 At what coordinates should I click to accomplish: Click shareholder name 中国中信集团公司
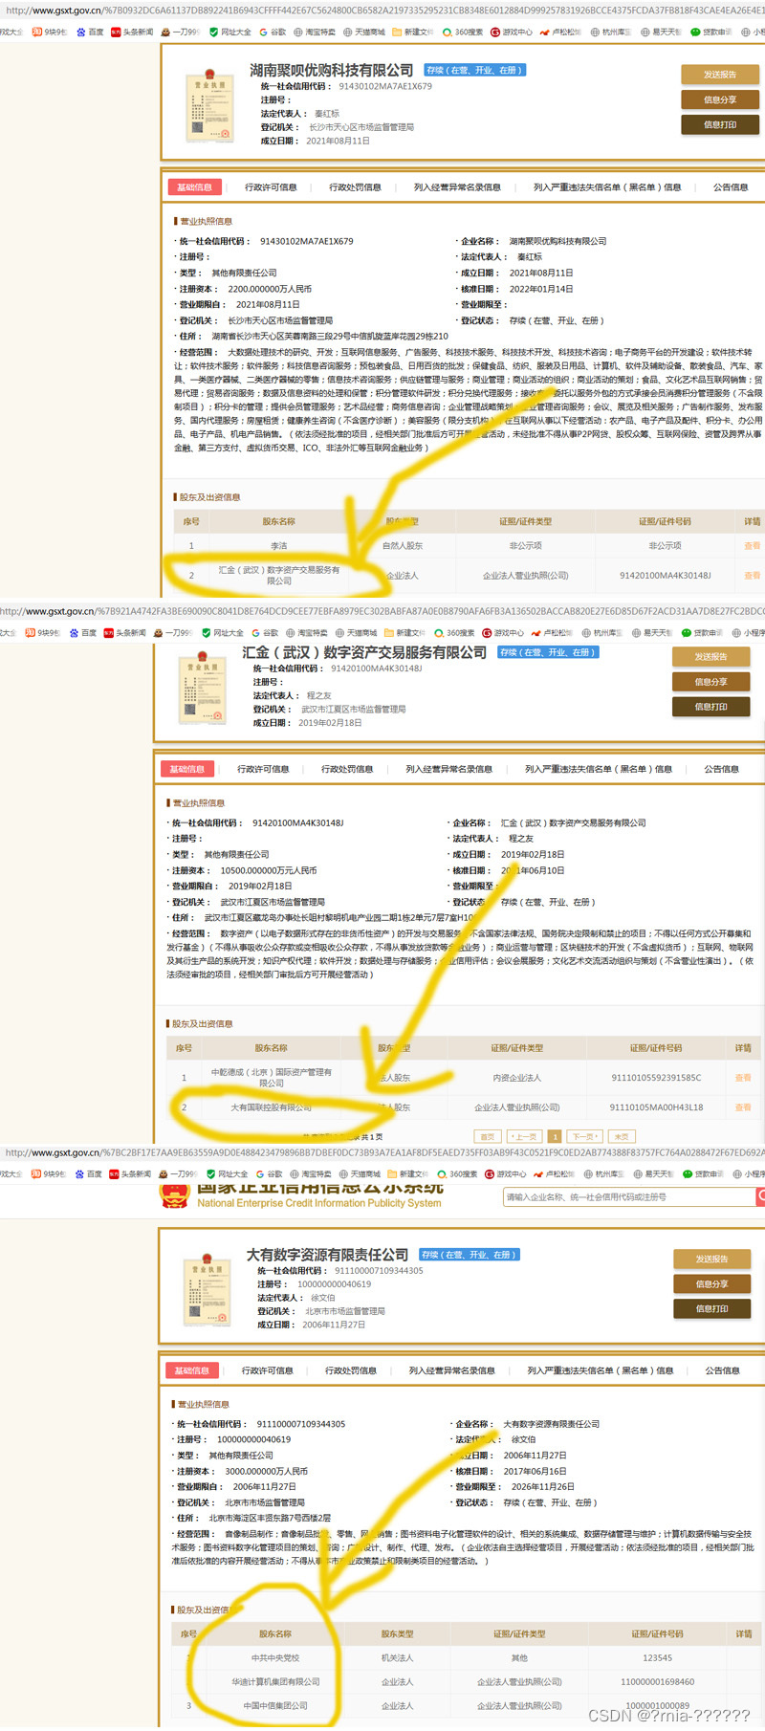(x=275, y=1706)
